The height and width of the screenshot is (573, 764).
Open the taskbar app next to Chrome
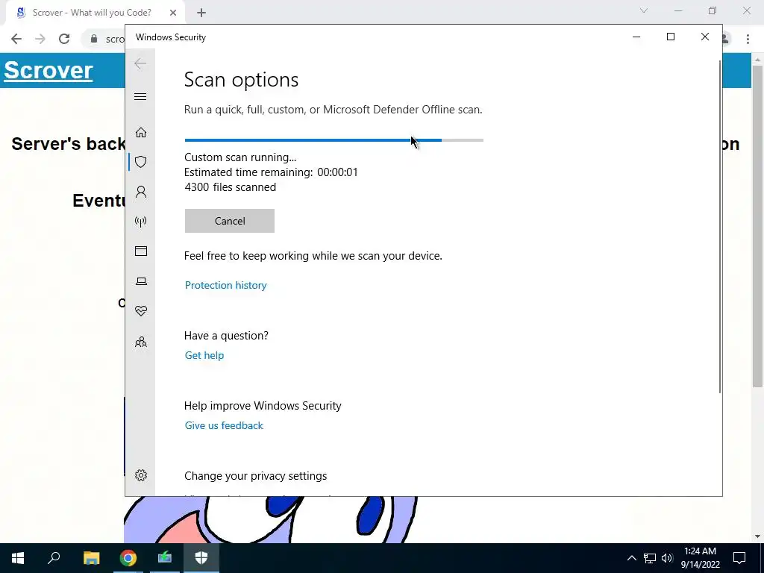(x=165, y=558)
